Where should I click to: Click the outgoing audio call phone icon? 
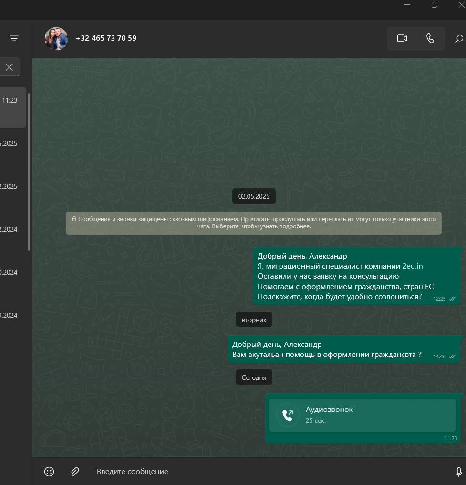pos(288,415)
